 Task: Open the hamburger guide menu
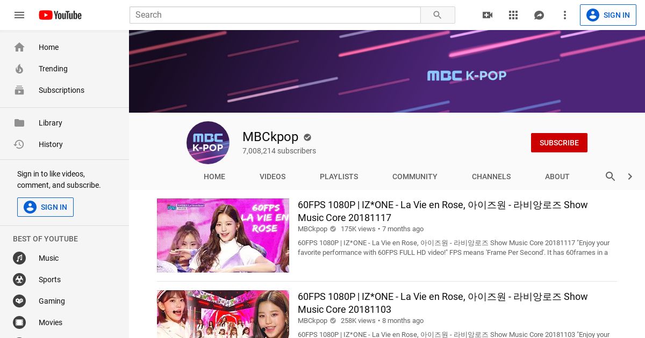[x=19, y=15]
